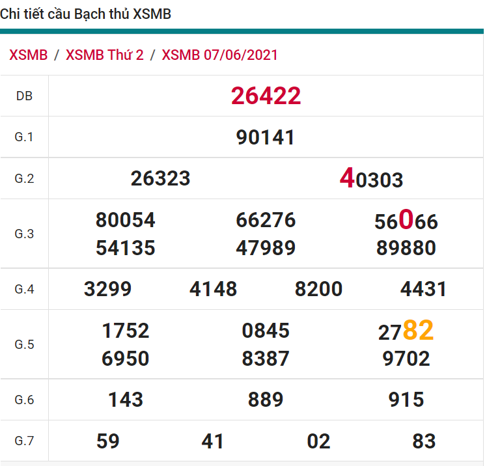Click the G.2 number 40303 with red 4

coord(371,178)
